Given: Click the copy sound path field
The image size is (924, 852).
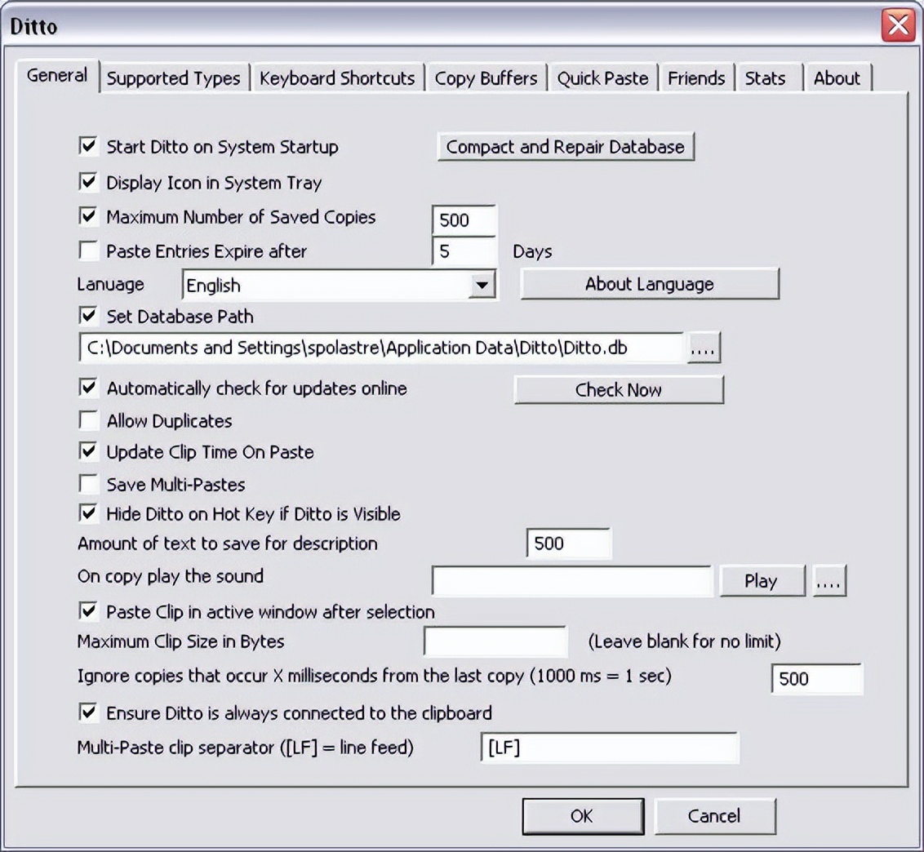Looking at the screenshot, I should pos(572,582).
